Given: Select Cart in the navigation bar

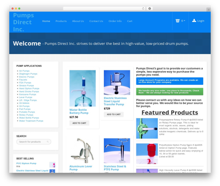Looking at the screenshot, I should [x=130, y=21].
